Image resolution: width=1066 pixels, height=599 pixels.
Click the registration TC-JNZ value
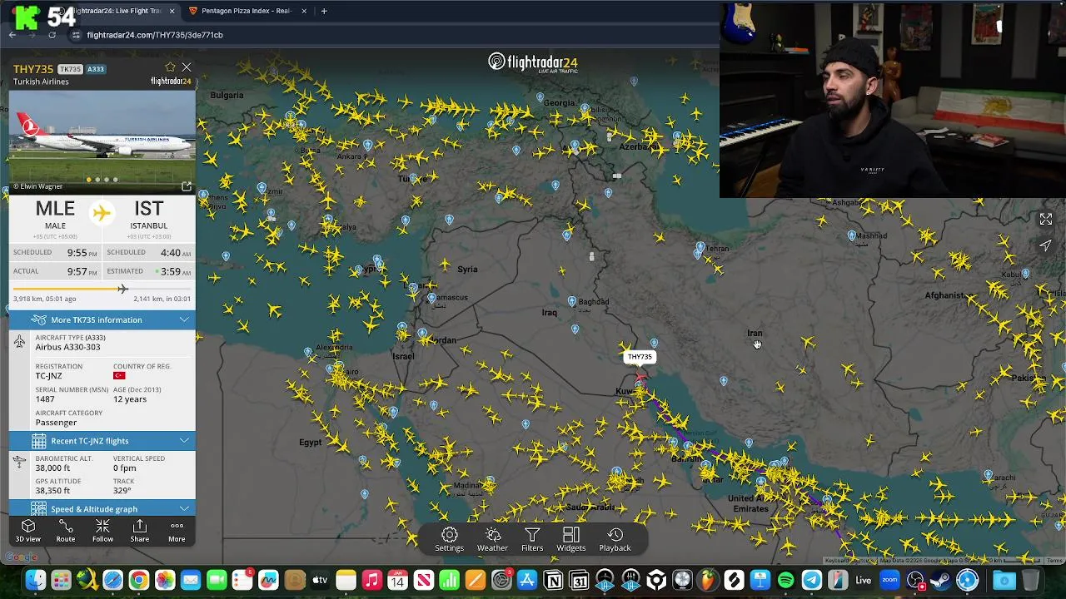coord(48,376)
